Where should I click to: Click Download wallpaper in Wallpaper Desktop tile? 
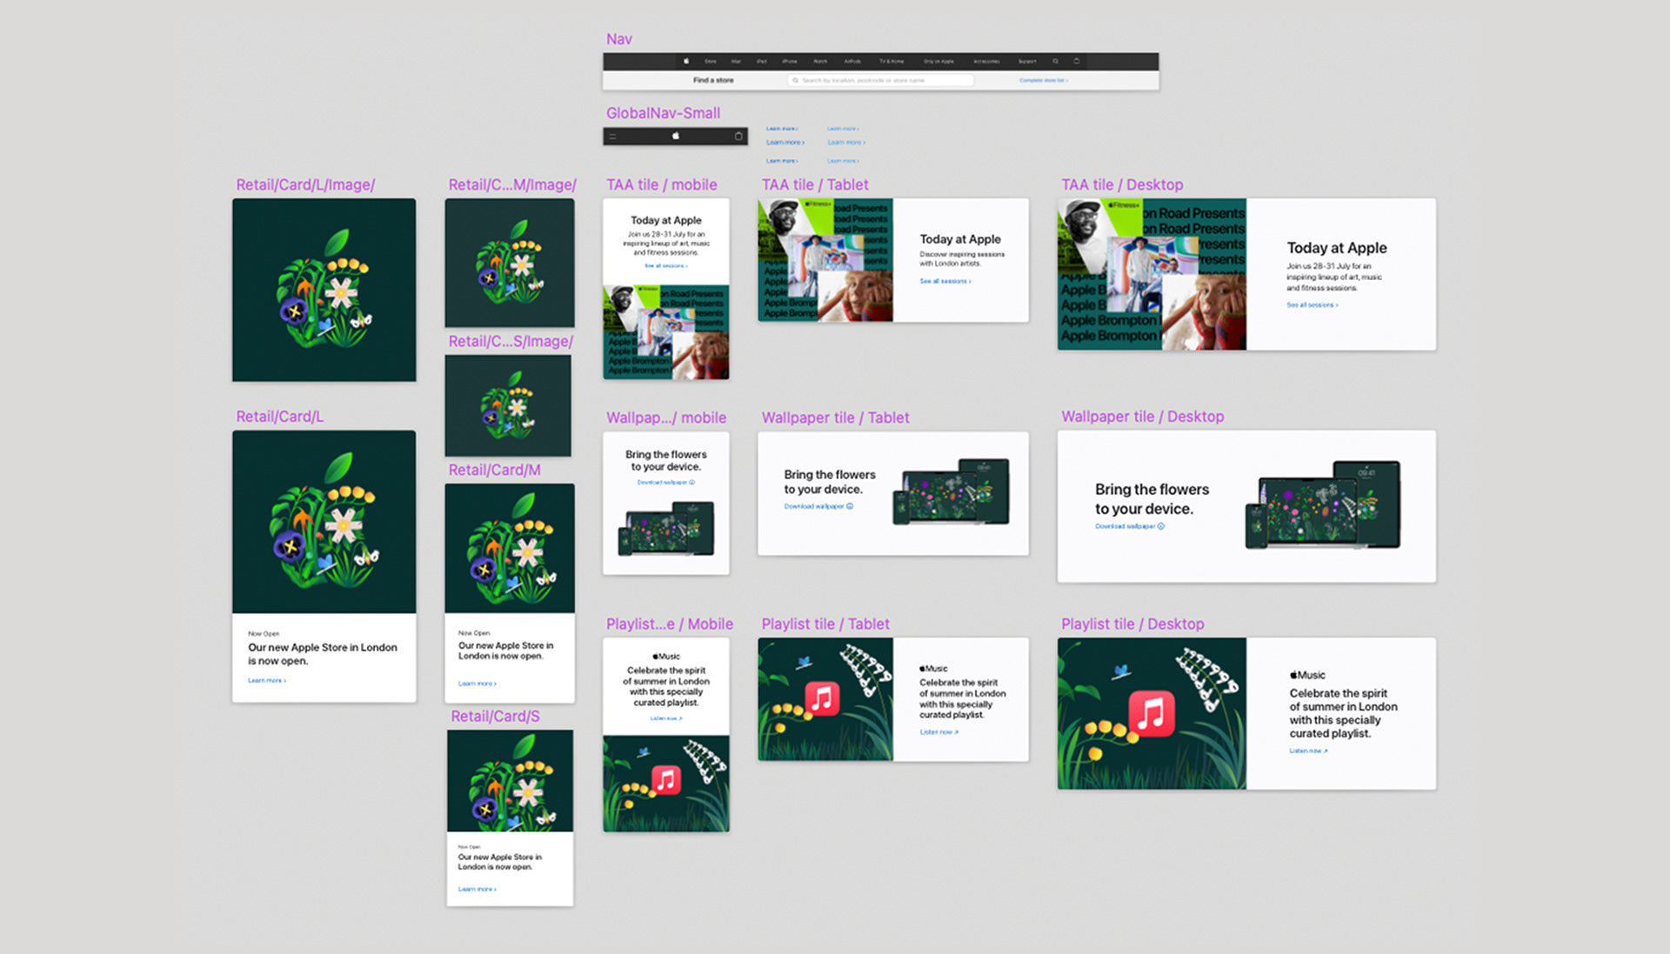1130,527
